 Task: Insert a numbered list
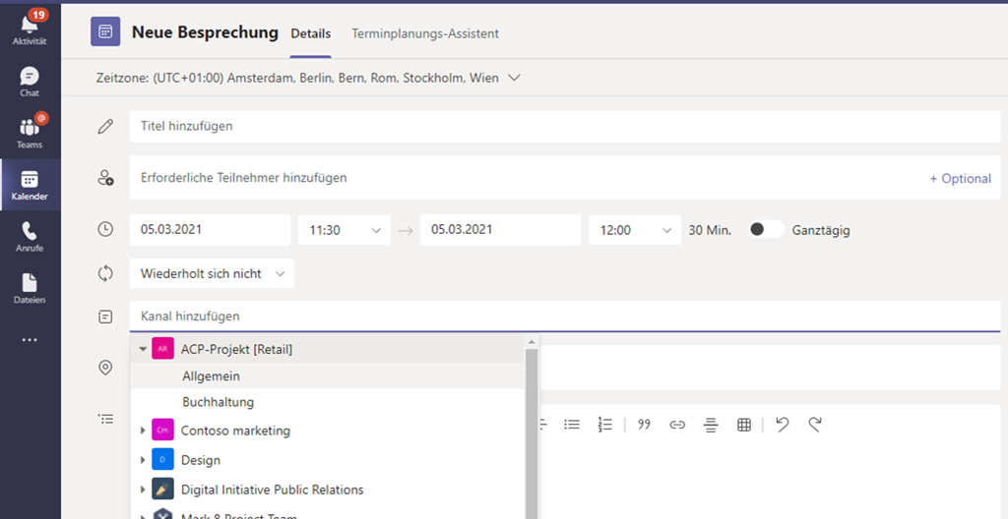(605, 425)
